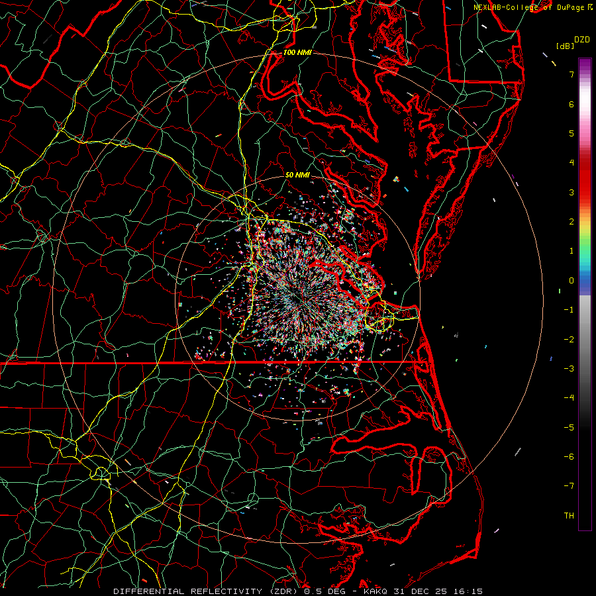This screenshot has height=596, width=596.
Task: Click the 6 value on the scale
Action: [571, 104]
